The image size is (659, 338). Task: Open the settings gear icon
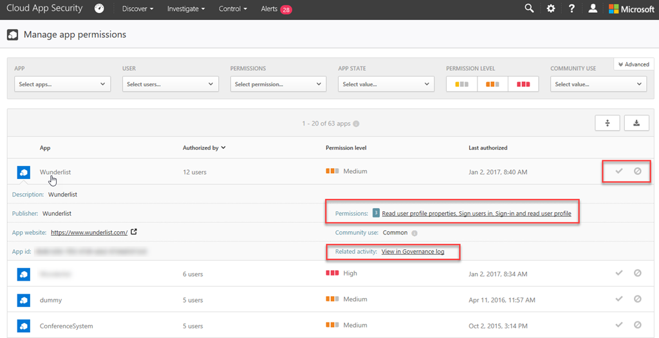tap(550, 9)
